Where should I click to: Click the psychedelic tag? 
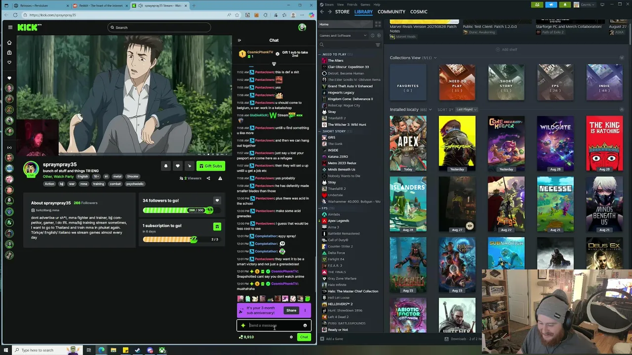click(x=135, y=184)
